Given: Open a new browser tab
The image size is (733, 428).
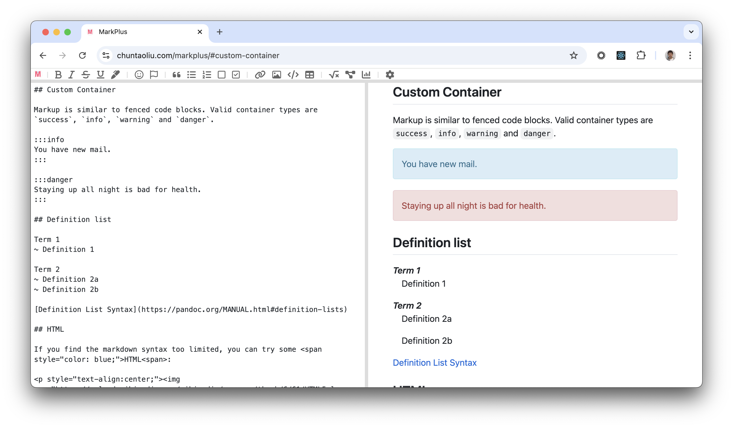Looking at the screenshot, I should coord(220,32).
